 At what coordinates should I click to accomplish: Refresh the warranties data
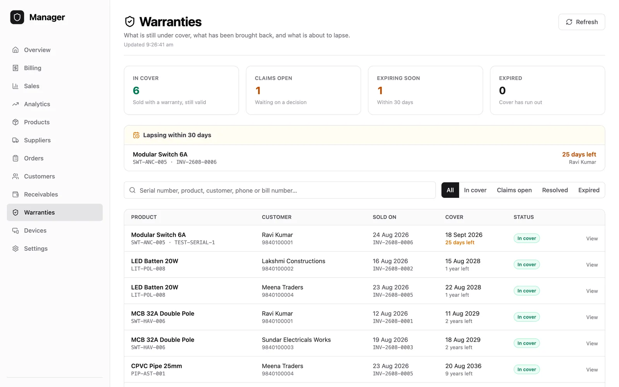tap(581, 22)
